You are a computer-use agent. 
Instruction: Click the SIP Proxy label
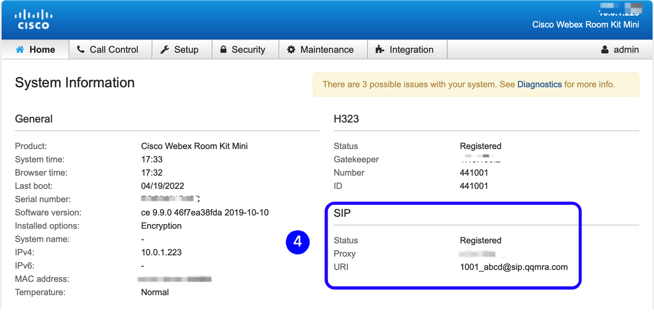click(x=344, y=254)
